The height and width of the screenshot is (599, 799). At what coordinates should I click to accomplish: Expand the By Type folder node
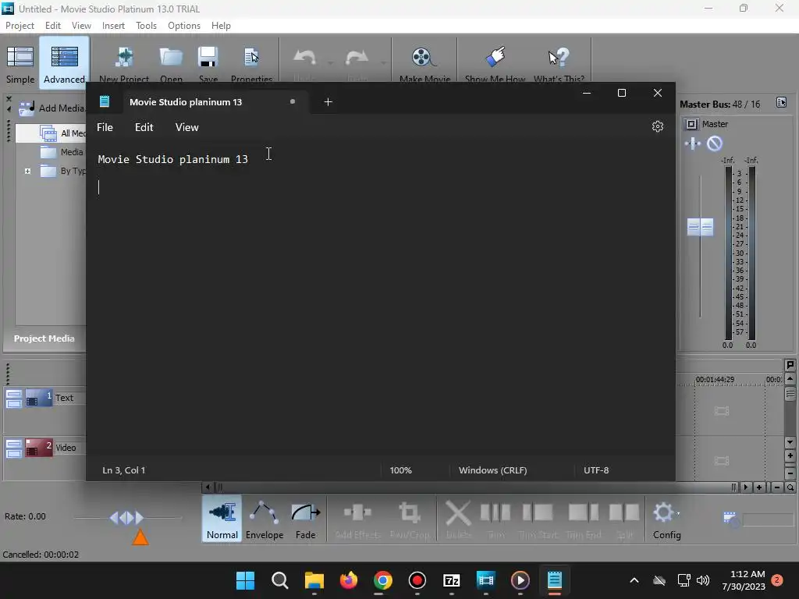[28, 171]
